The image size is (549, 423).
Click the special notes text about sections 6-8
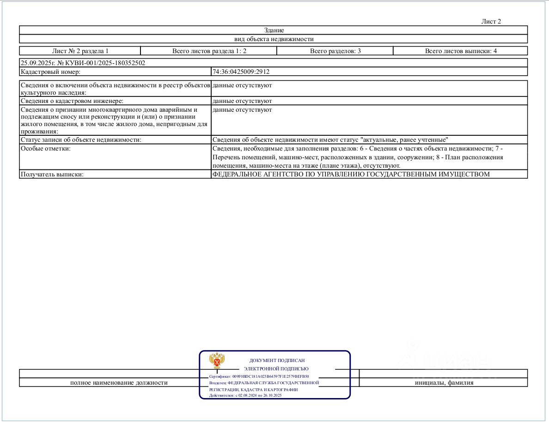coord(358,157)
